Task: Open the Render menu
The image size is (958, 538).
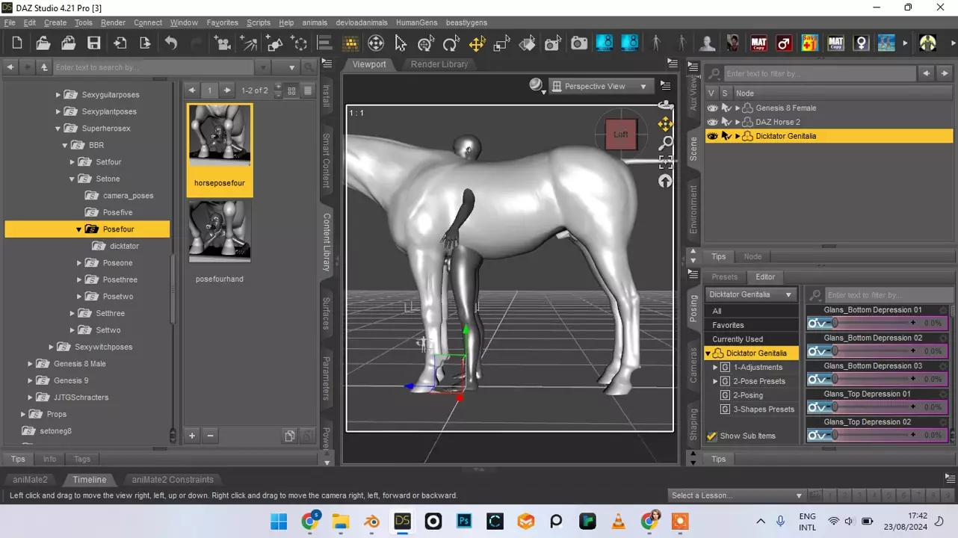Action: [113, 22]
